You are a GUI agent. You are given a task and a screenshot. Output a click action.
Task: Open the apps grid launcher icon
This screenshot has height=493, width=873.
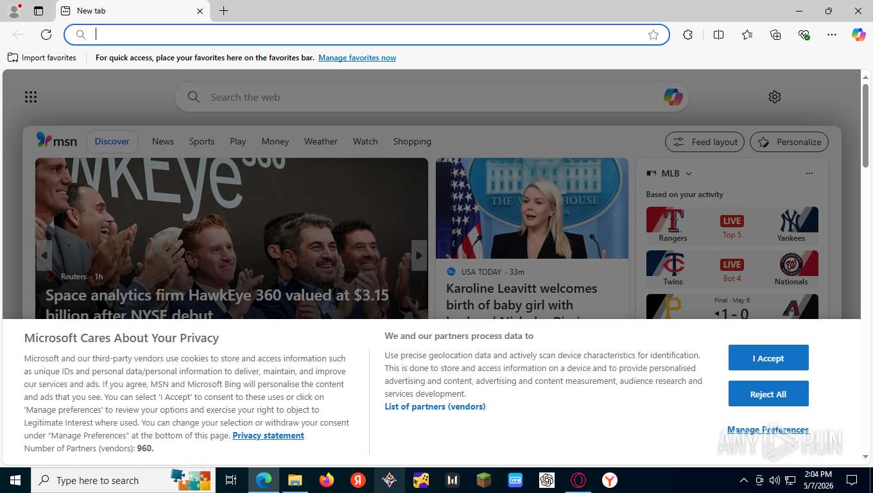click(31, 97)
